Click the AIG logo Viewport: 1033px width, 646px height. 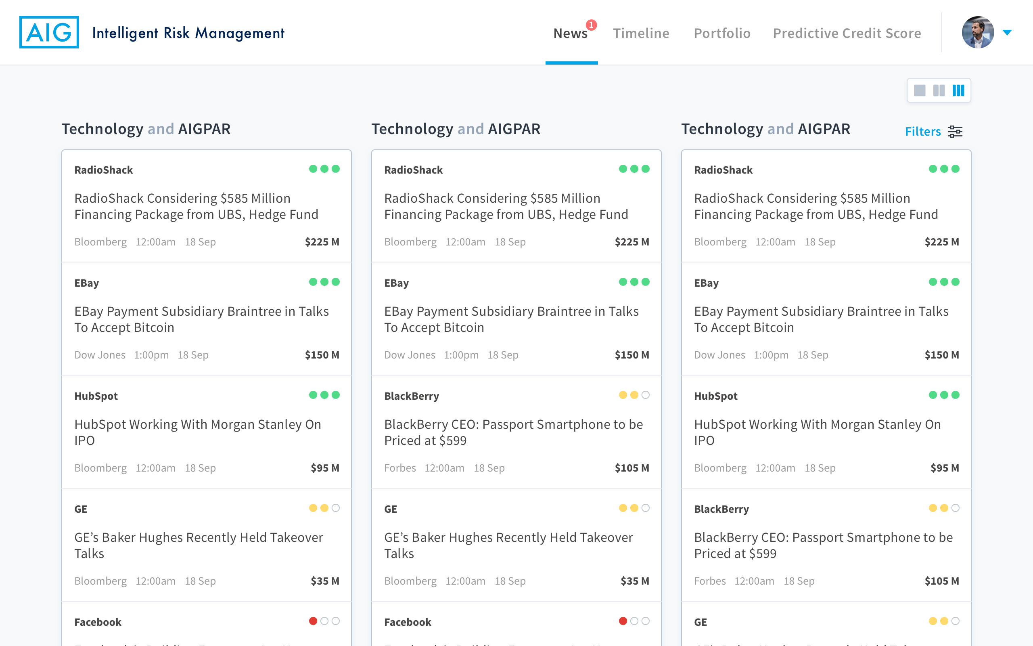tap(49, 32)
